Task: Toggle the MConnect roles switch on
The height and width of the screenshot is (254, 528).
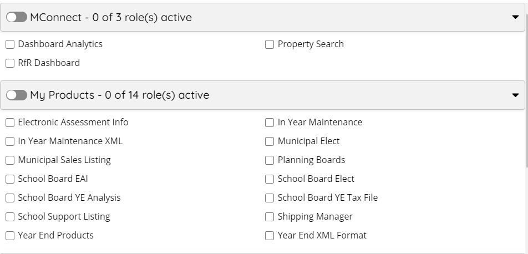Action: point(17,17)
